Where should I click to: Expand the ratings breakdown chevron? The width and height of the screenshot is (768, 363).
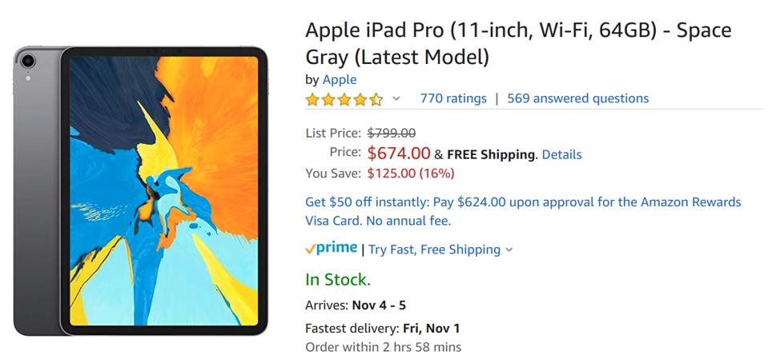click(396, 99)
